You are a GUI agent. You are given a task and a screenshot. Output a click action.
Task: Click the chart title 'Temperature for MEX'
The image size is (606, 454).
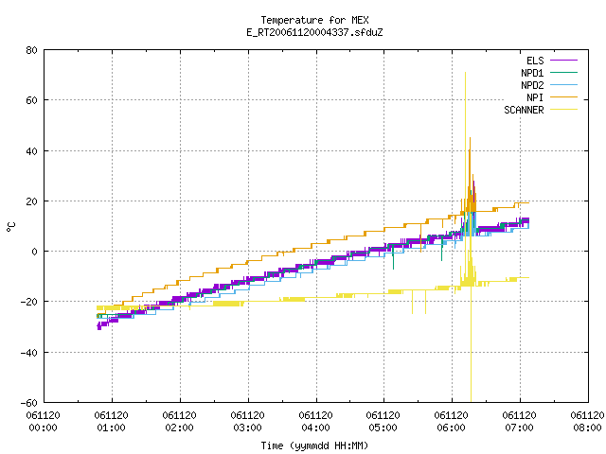coord(314,20)
